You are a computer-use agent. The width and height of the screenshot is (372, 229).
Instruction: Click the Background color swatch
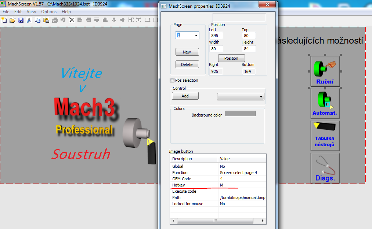point(241,114)
